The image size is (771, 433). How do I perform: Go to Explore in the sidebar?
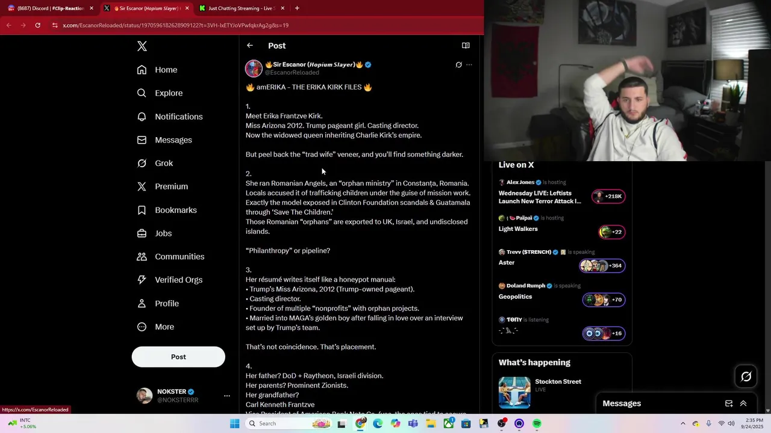[160, 93]
